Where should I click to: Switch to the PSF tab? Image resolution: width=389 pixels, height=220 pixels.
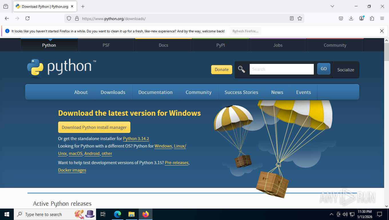(106, 45)
